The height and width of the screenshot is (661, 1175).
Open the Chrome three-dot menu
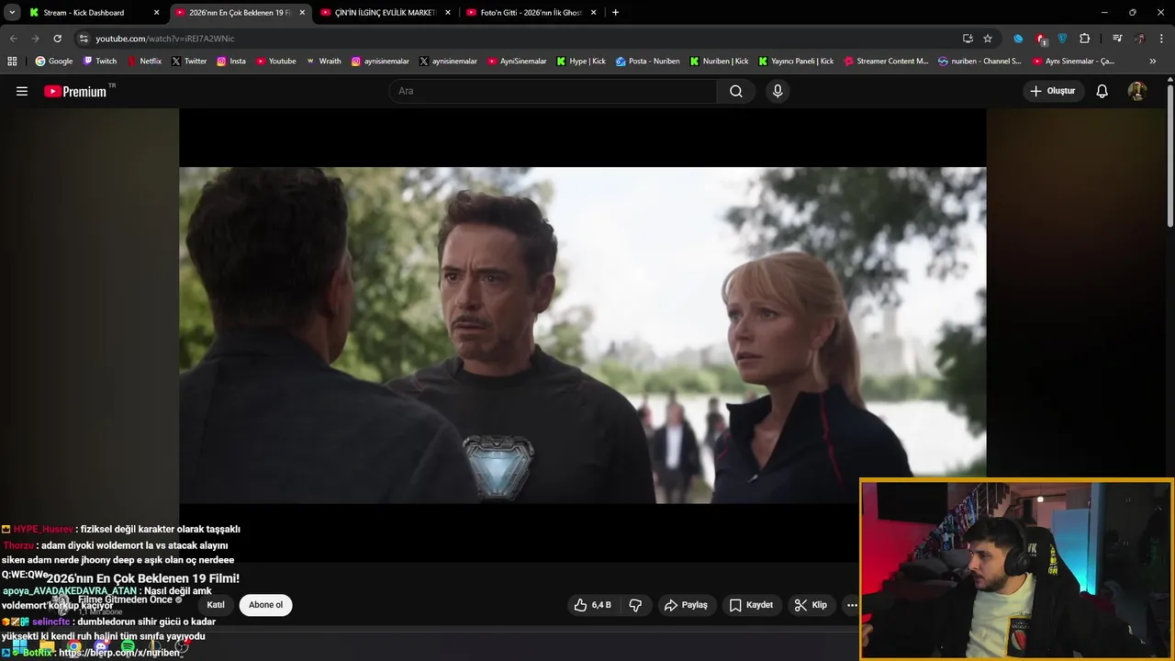pyautogui.click(x=1162, y=39)
